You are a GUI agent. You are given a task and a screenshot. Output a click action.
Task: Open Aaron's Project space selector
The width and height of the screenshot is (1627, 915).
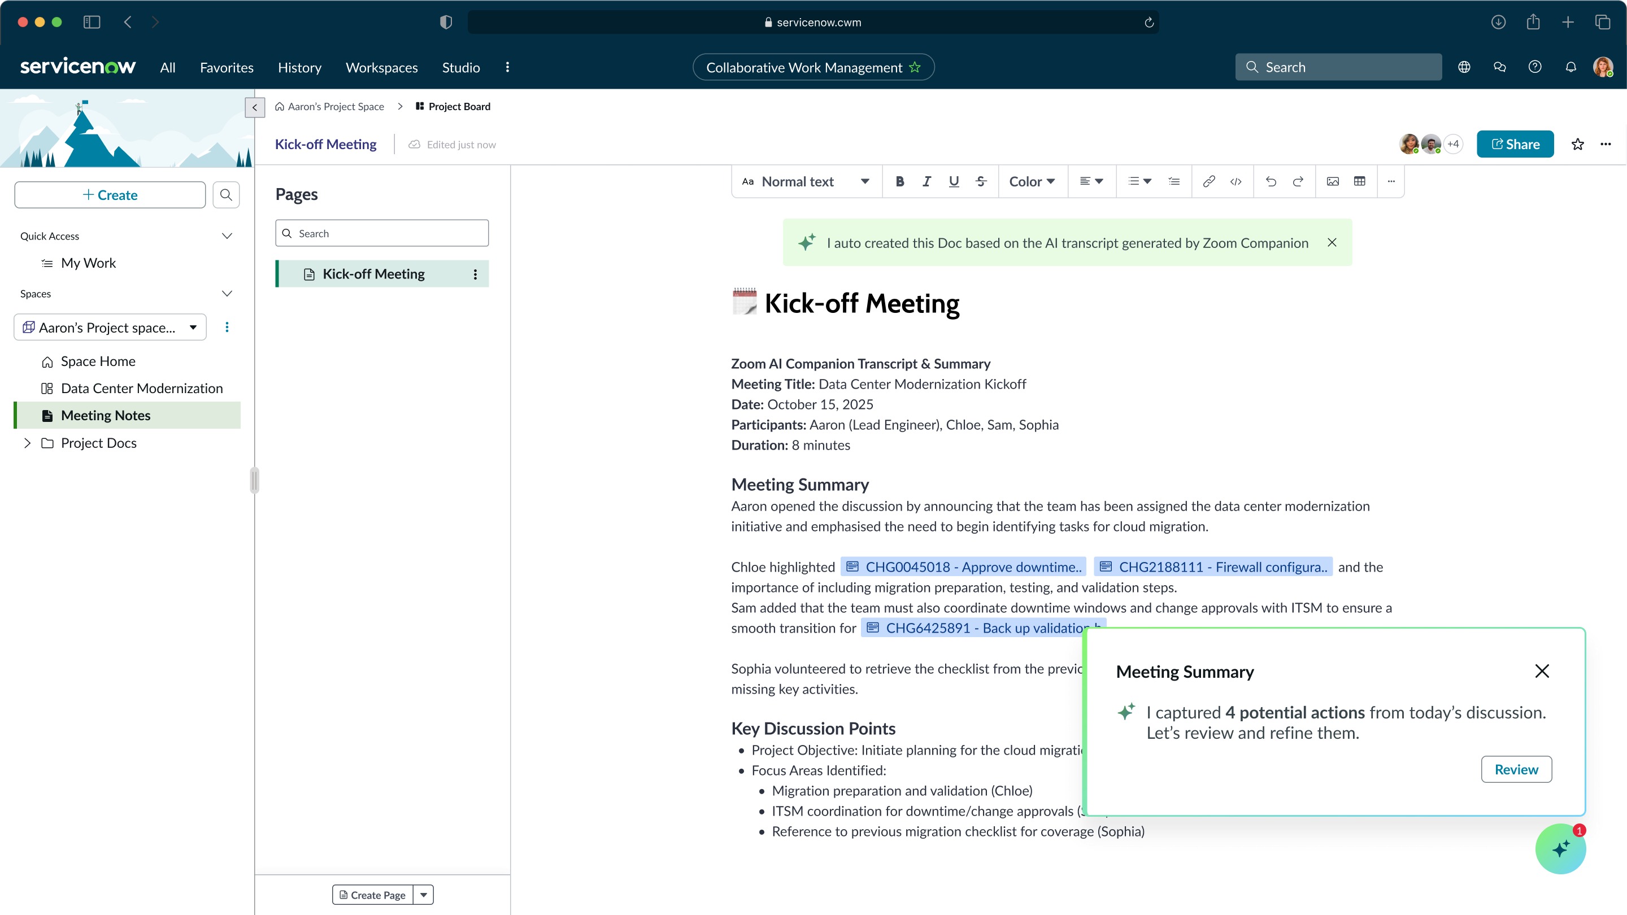tap(110, 327)
